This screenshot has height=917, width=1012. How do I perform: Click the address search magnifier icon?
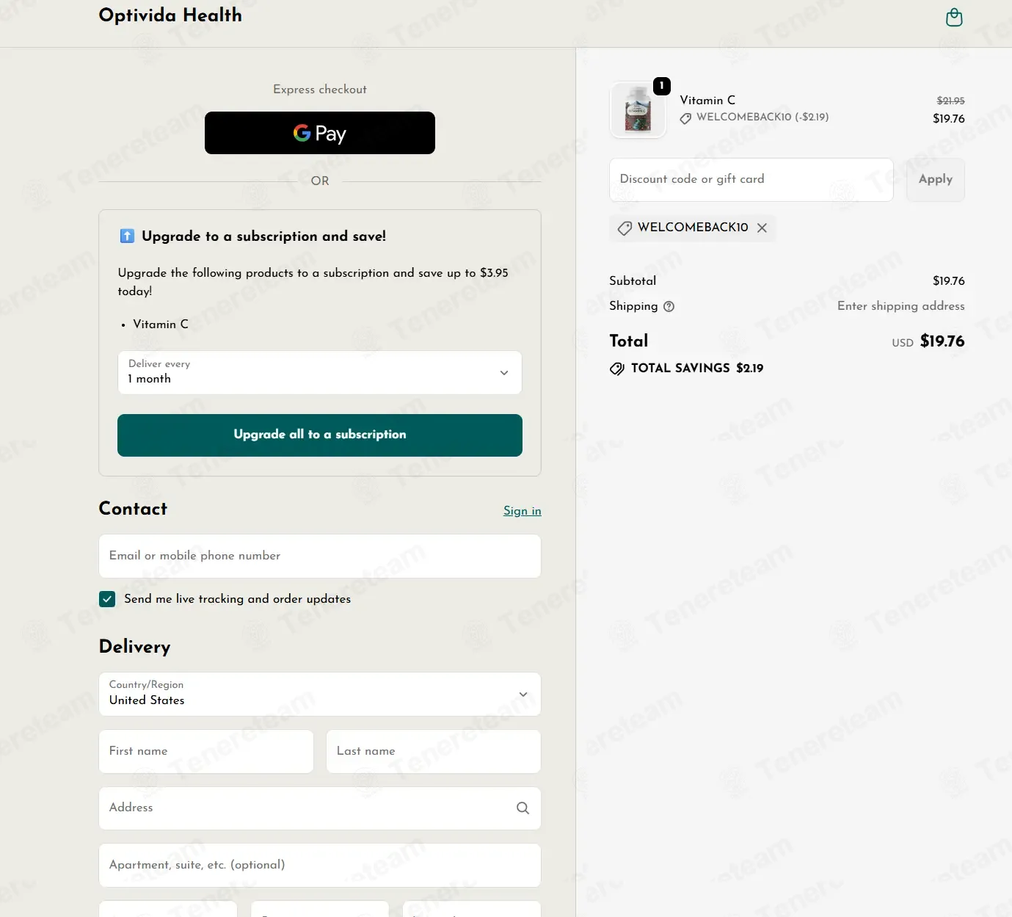pyautogui.click(x=523, y=808)
